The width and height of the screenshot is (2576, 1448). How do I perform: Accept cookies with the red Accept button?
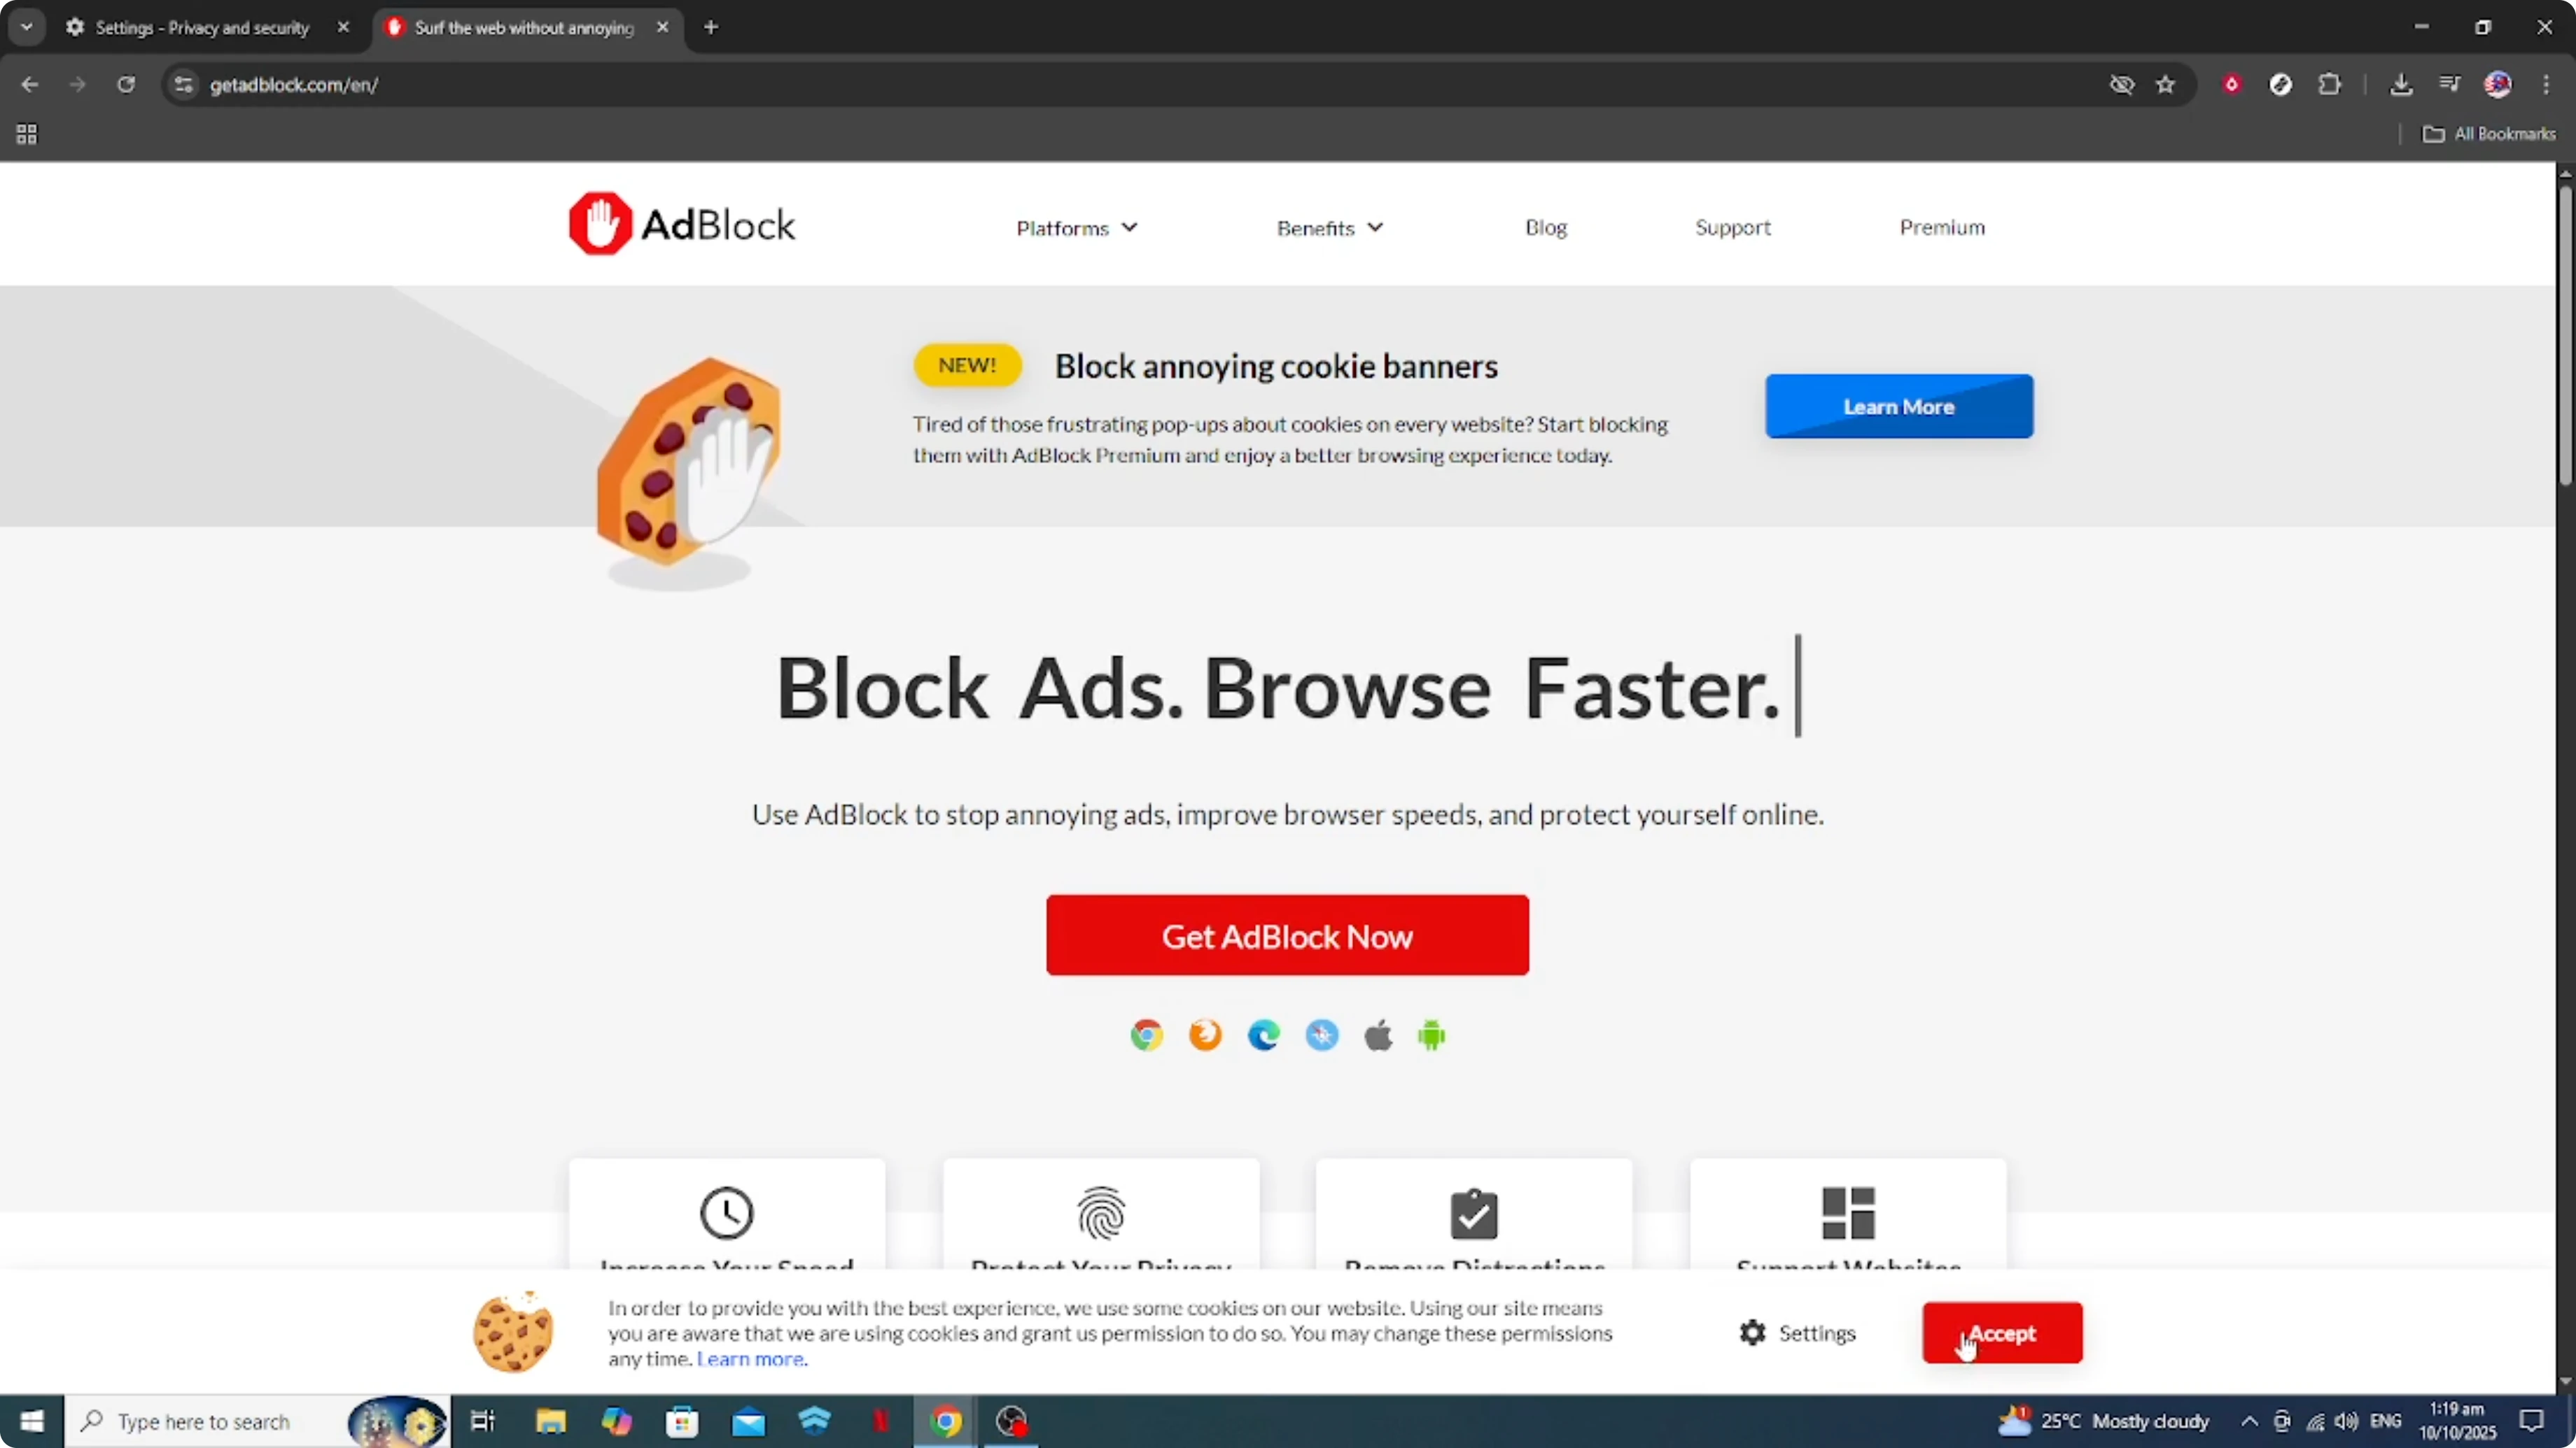[2001, 1332]
